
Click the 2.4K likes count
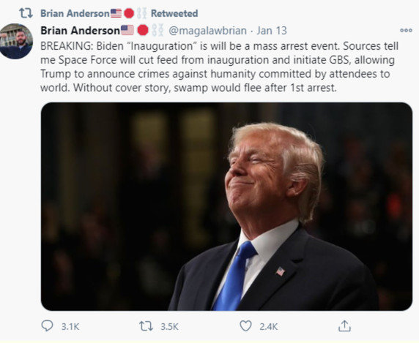[x=269, y=326]
